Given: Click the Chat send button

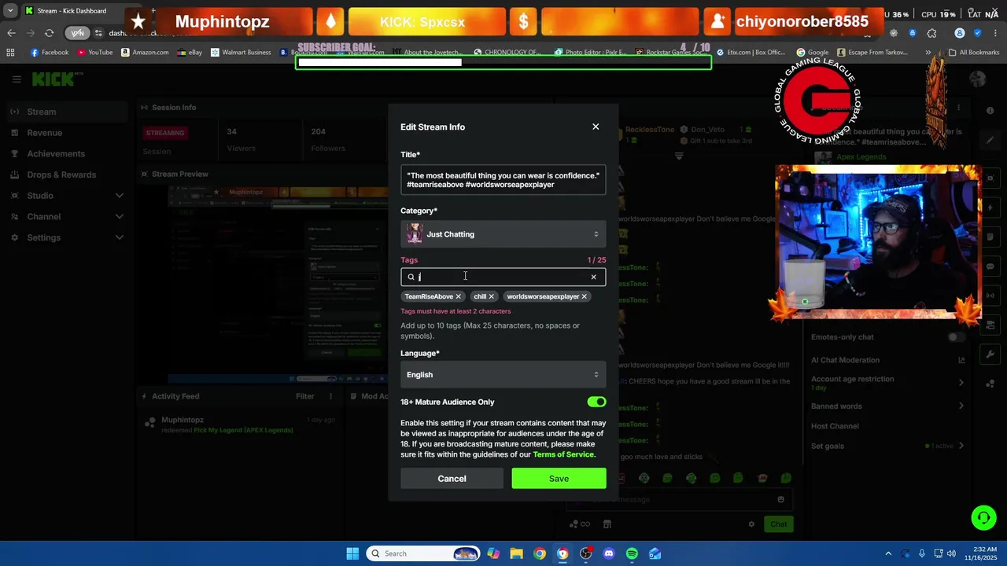Looking at the screenshot, I should pos(778,524).
